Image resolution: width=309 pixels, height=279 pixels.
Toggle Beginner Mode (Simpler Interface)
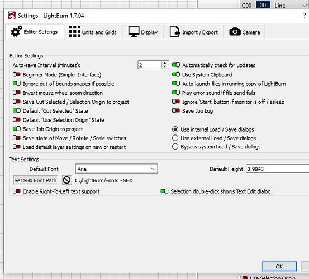coord(17,75)
